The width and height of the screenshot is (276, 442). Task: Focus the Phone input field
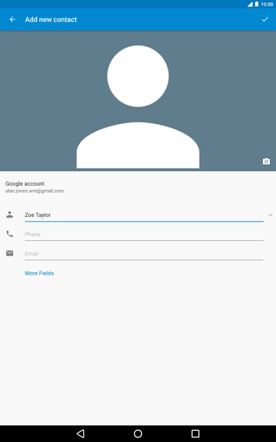click(144, 235)
